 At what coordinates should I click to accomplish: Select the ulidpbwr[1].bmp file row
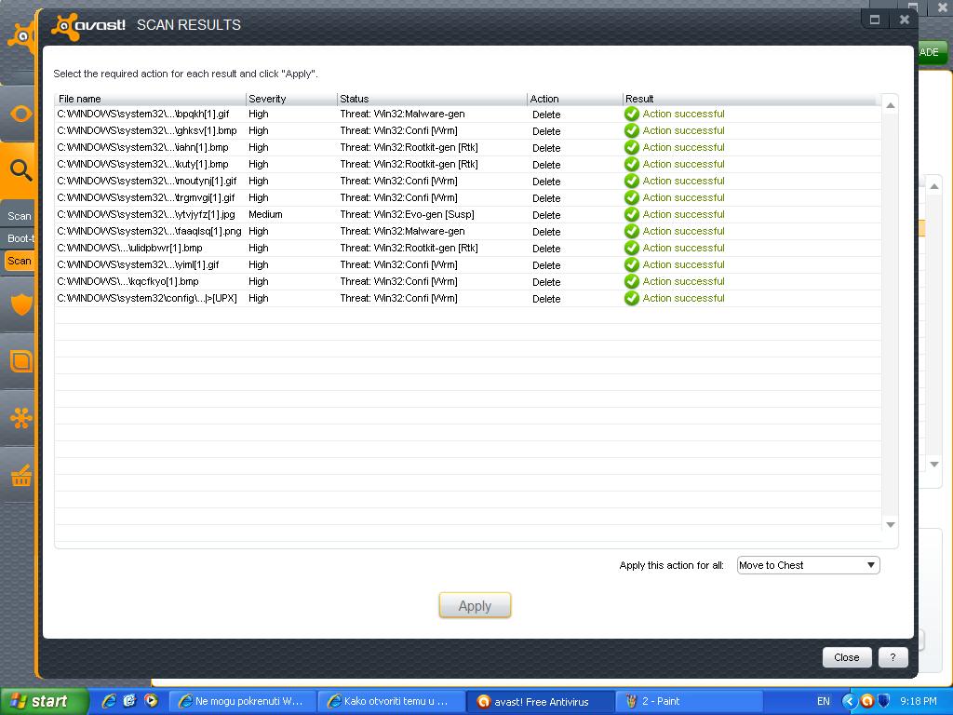[468, 248]
